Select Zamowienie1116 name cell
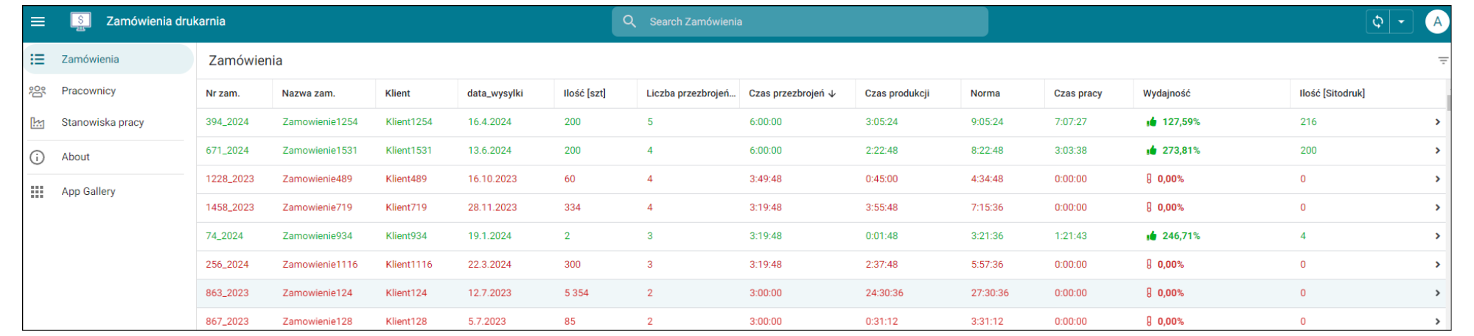This screenshot has width=1474, height=336. pyautogui.click(x=320, y=265)
